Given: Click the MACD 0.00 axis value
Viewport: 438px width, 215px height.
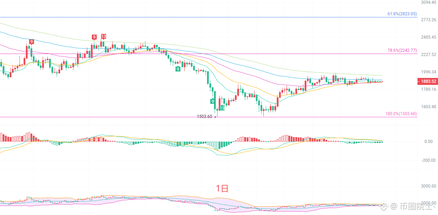Looking at the screenshot, I should tap(429, 142).
